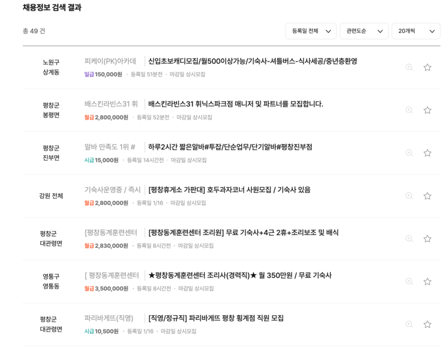The image size is (447, 350).
Task: Click company name 파리바게뜨(직영)
Action: 109,318
